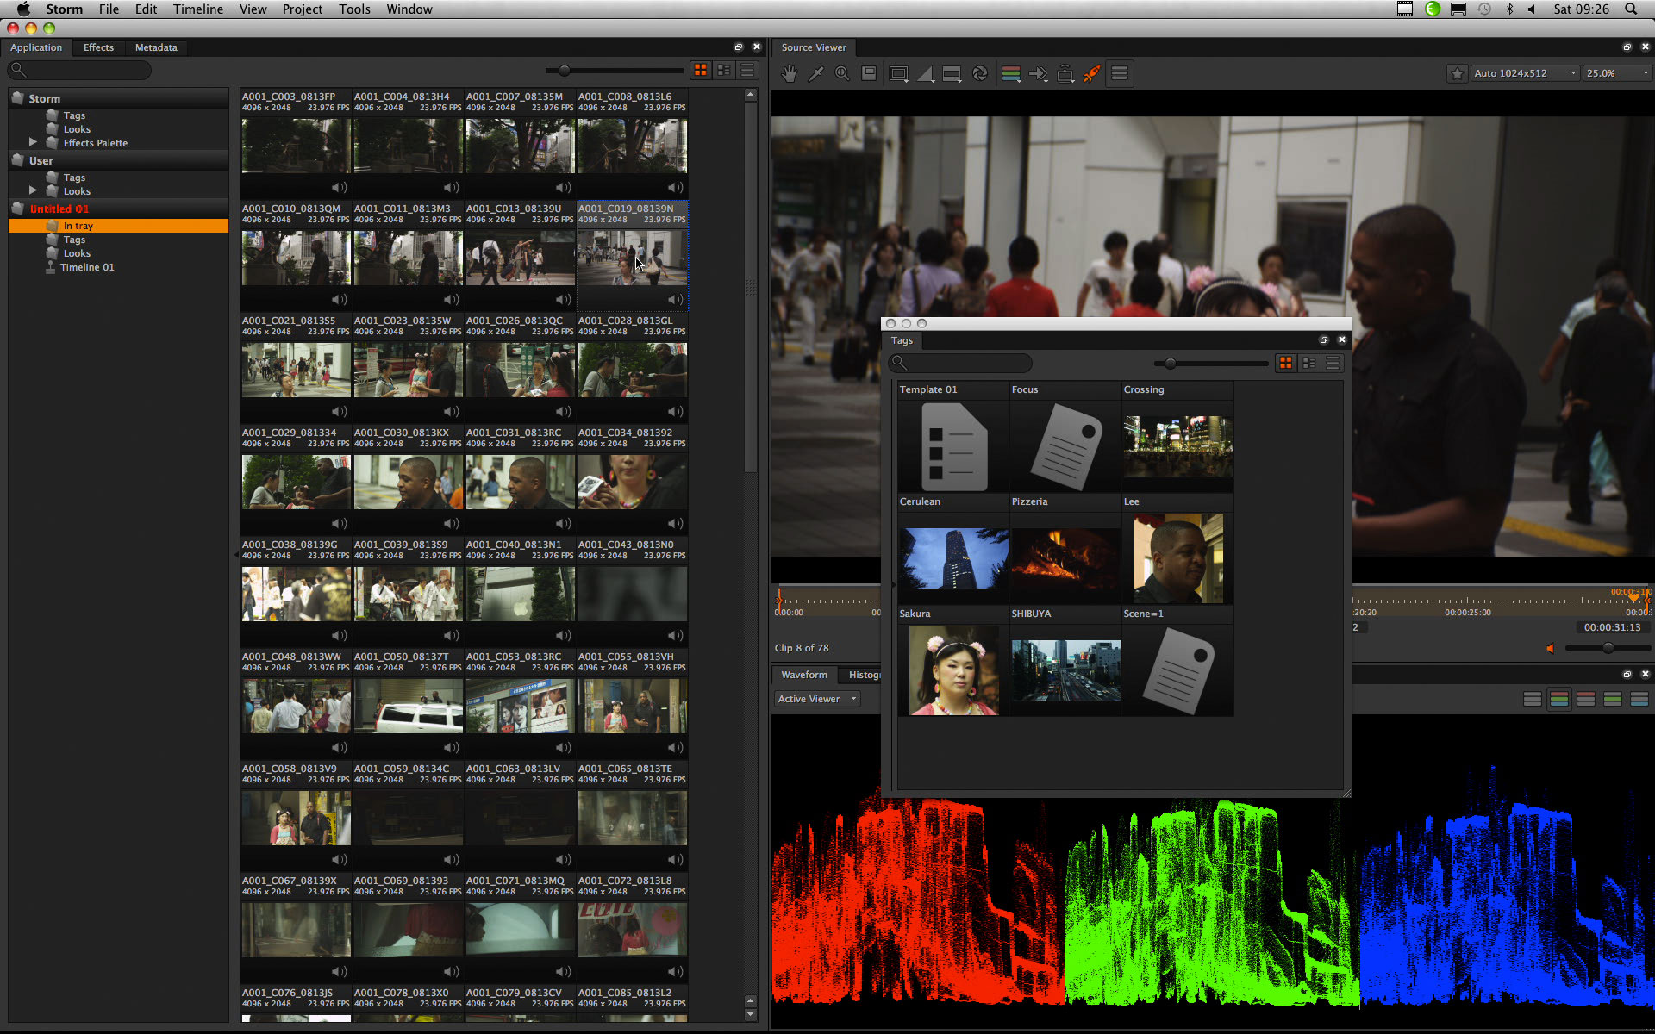
Task: Toggle the RGB parade waveform button
Action: tap(1558, 699)
